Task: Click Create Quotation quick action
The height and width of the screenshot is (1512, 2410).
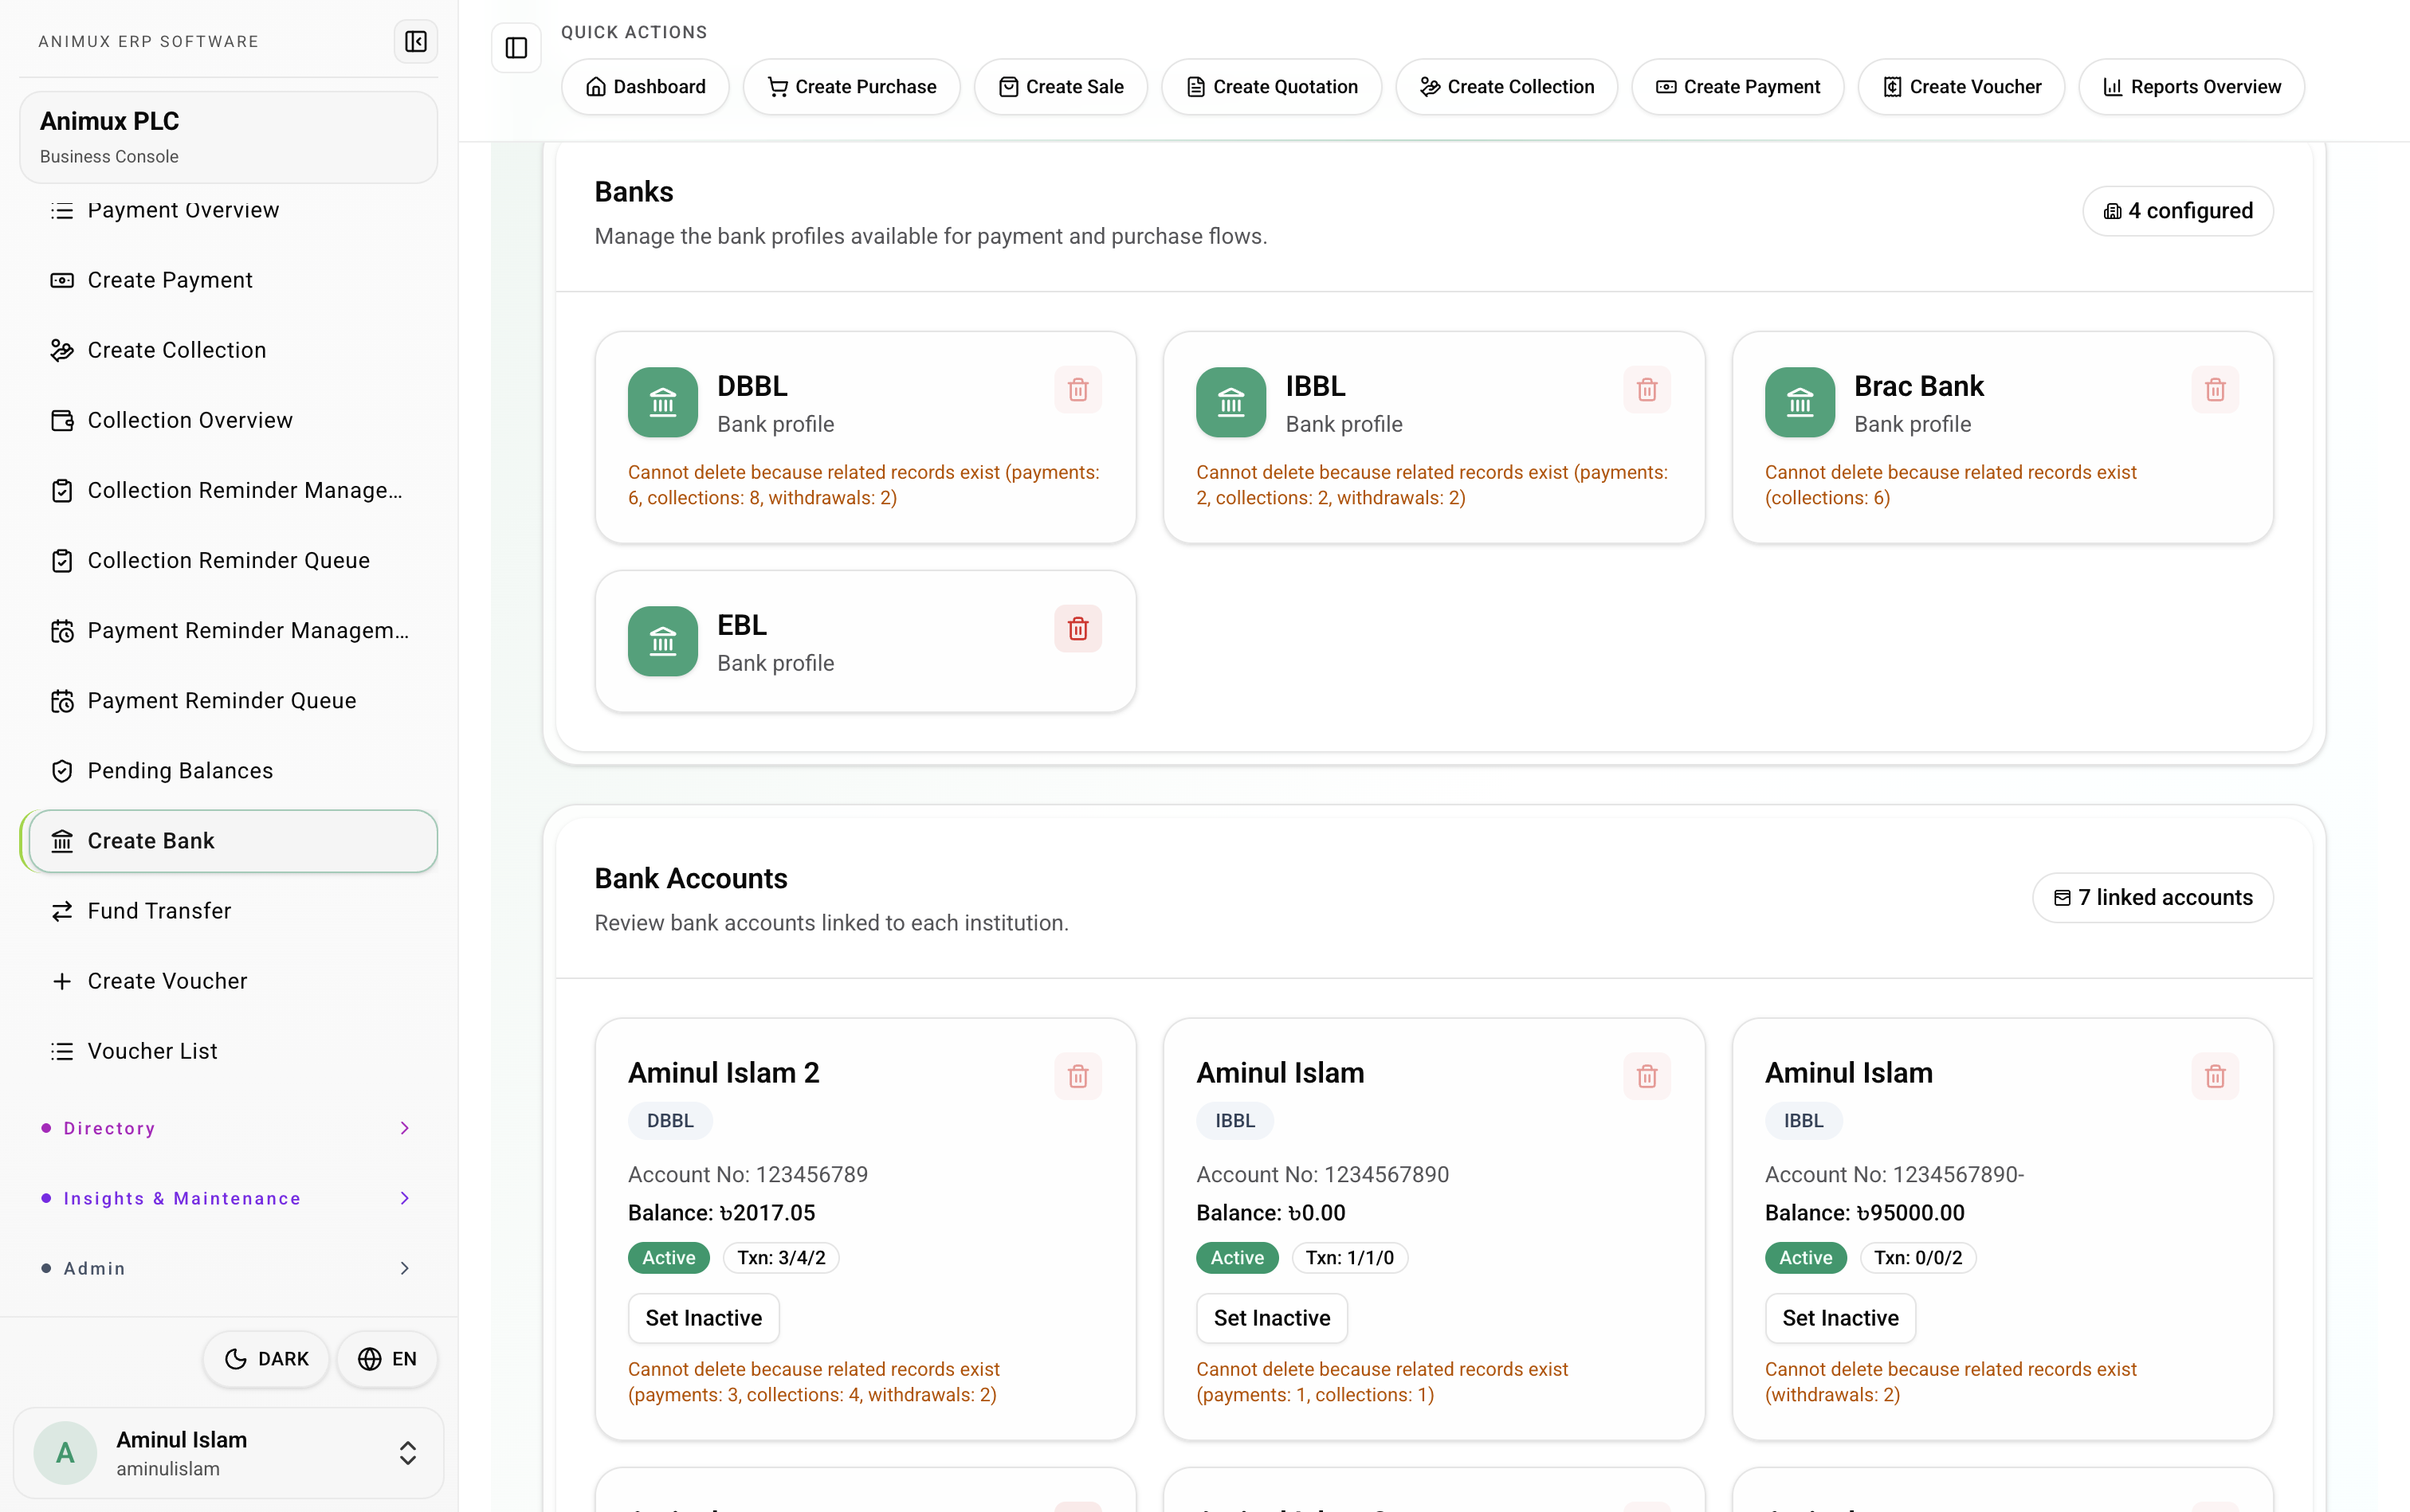Action: (x=1271, y=87)
